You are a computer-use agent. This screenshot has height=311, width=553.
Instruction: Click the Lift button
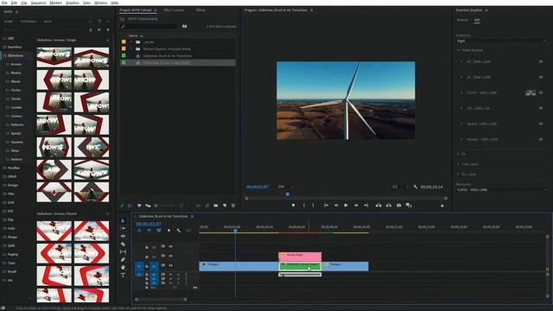coord(378,206)
